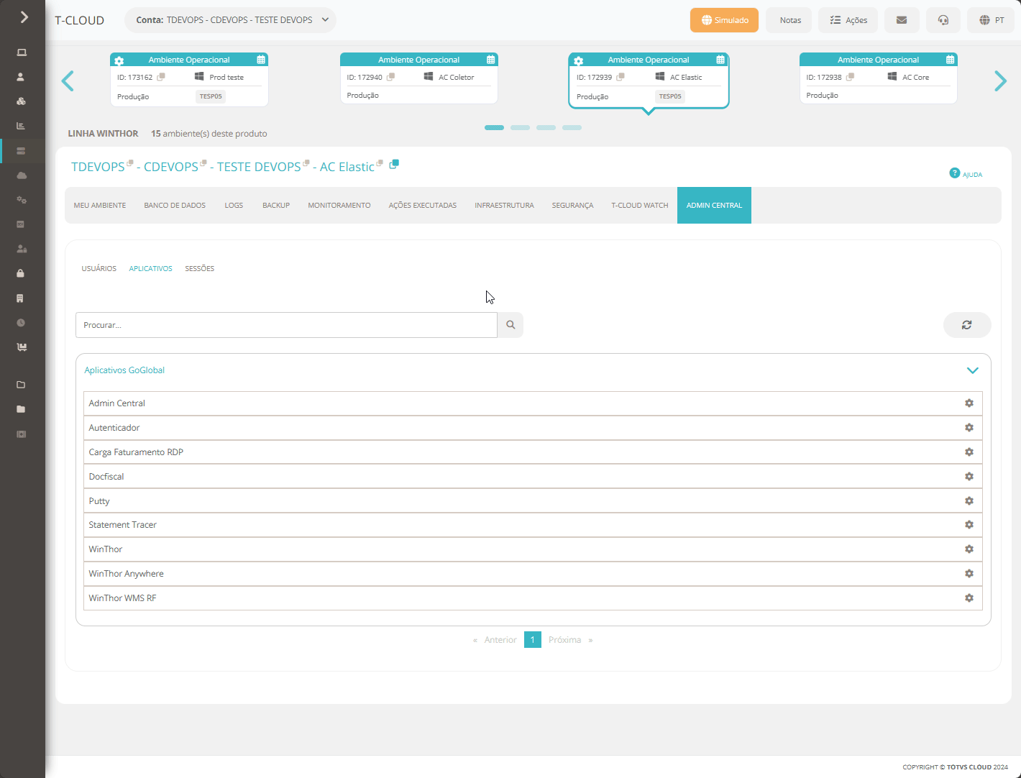The image size is (1021, 778).
Task: Open gear settings for WinThor WMS RF
Action: (969, 598)
